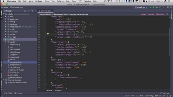Open the Database side tool window
This screenshot has width=173, height=97.
pos(172,15)
